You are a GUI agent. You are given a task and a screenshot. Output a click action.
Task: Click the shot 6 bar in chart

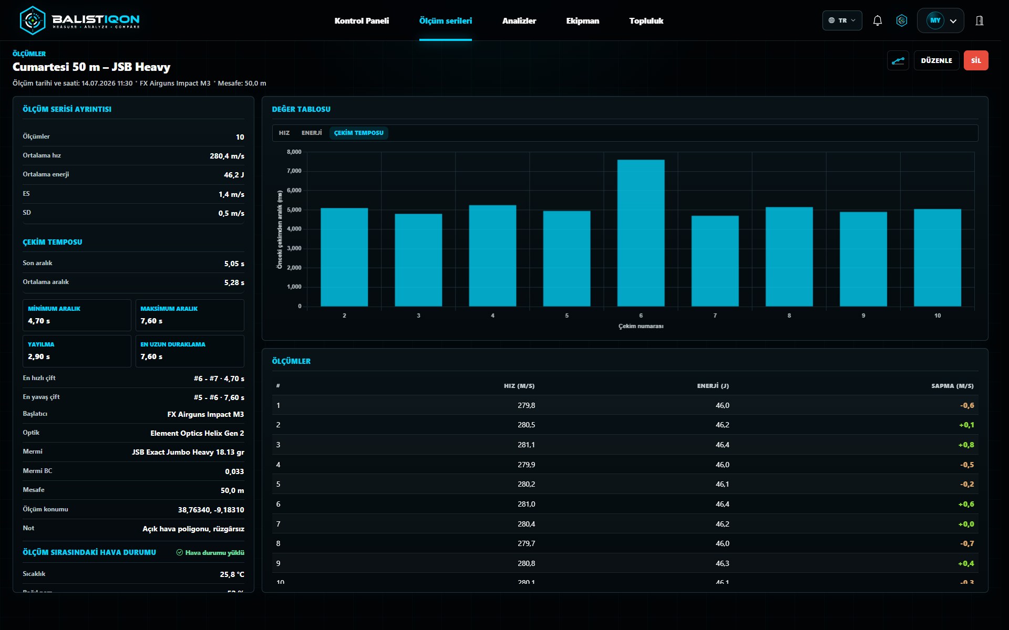(x=641, y=233)
